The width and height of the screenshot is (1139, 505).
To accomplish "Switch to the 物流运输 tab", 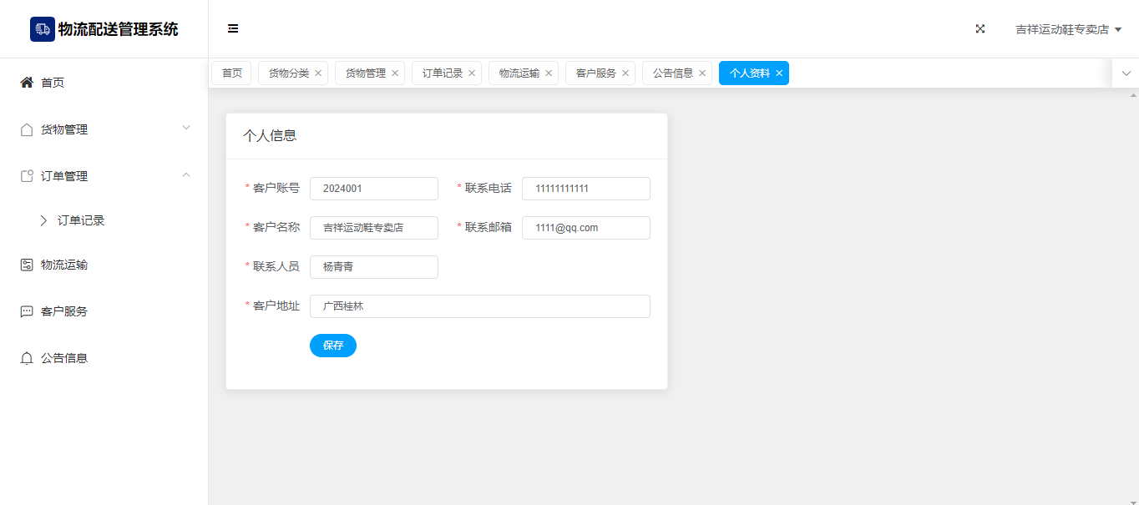I will click(519, 73).
